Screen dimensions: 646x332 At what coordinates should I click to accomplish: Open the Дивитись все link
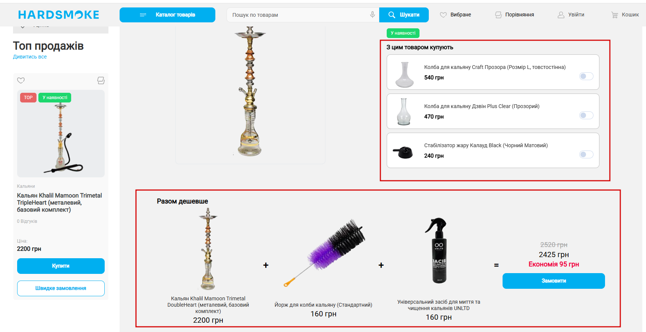(30, 57)
